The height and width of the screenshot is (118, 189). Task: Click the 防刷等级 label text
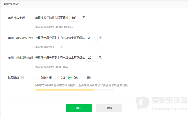[14, 78]
